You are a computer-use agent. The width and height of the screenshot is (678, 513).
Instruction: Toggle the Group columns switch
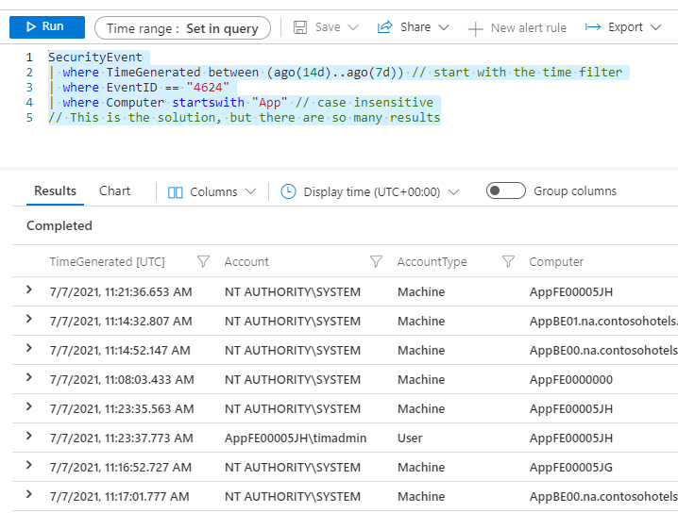[506, 190]
